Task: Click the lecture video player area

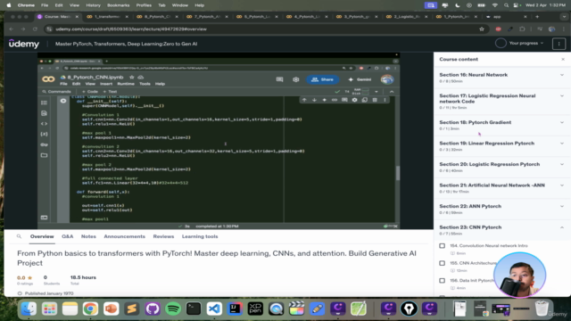Action: click(x=219, y=141)
